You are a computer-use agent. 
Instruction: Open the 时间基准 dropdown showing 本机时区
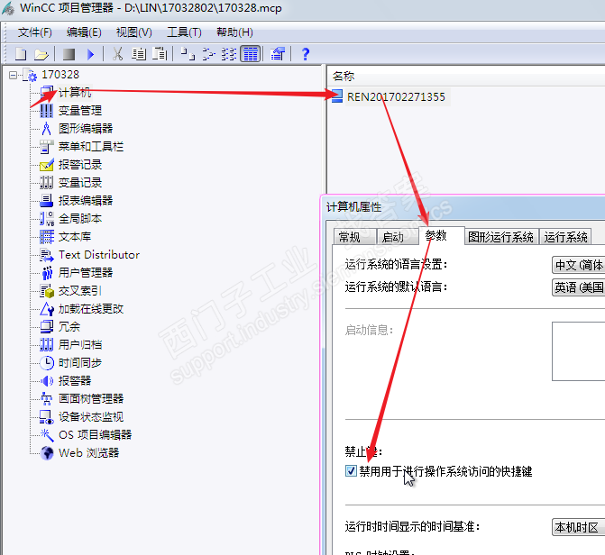(x=578, y=527)
